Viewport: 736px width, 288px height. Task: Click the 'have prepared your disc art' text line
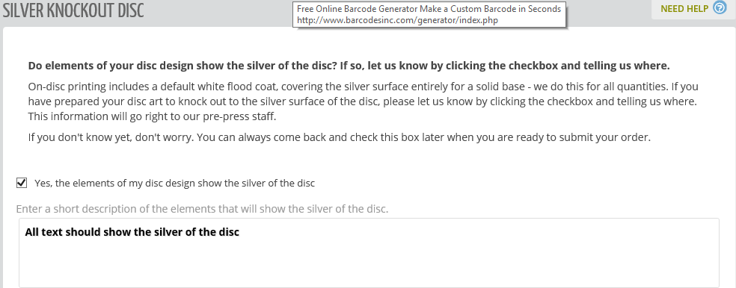pyautogui.click(x=364, y=101)
